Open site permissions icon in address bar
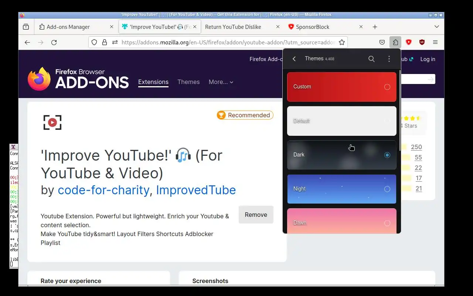The height and width of the screenshot is (296, 473). (115, 42)
